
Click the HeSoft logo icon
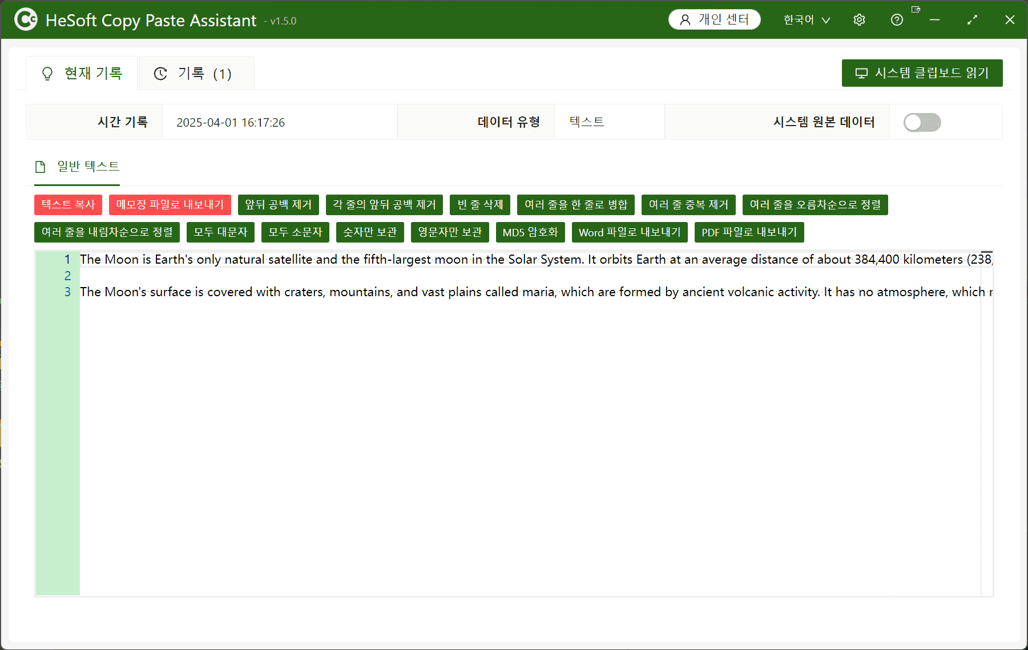click(26, 20)
